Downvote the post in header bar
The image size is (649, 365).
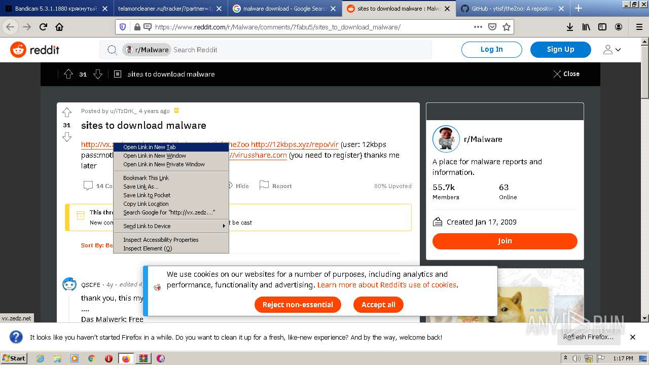coord(98,74)
